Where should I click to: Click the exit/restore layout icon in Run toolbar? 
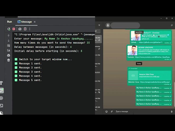(25, 29)
